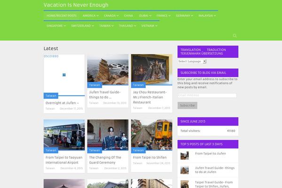Open the Overnight at Jiufen post

pyautogui.click(x=62, y=103)
